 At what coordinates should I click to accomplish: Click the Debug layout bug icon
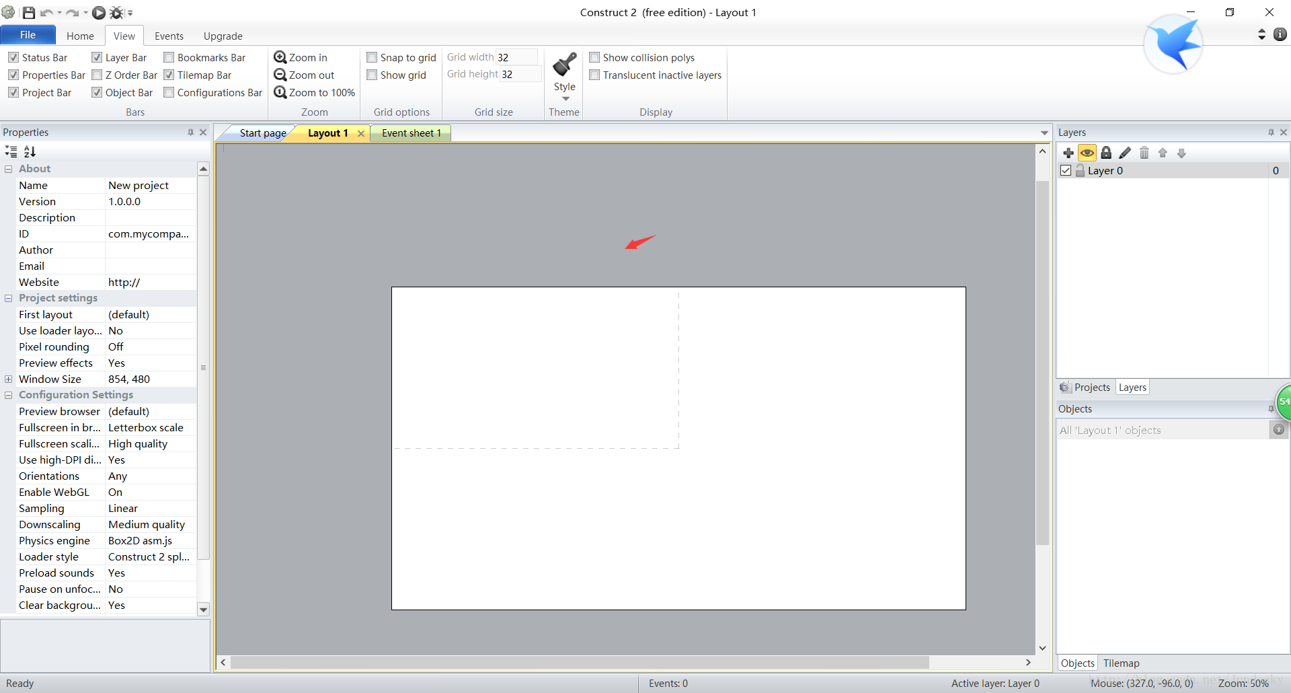pyautogui.click(x=116, y=13)
